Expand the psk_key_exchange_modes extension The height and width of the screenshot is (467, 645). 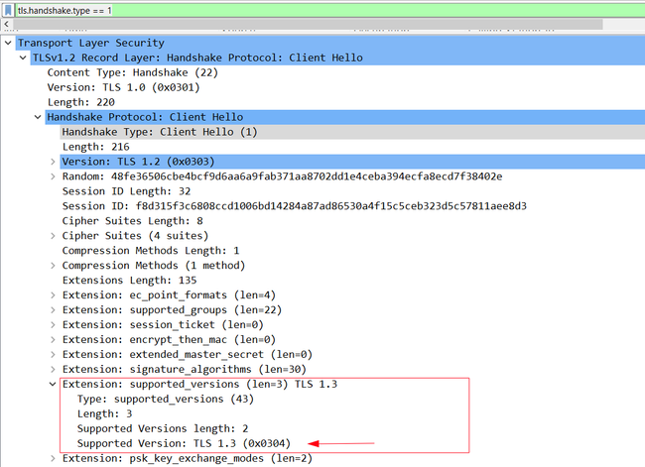[53, 458]
